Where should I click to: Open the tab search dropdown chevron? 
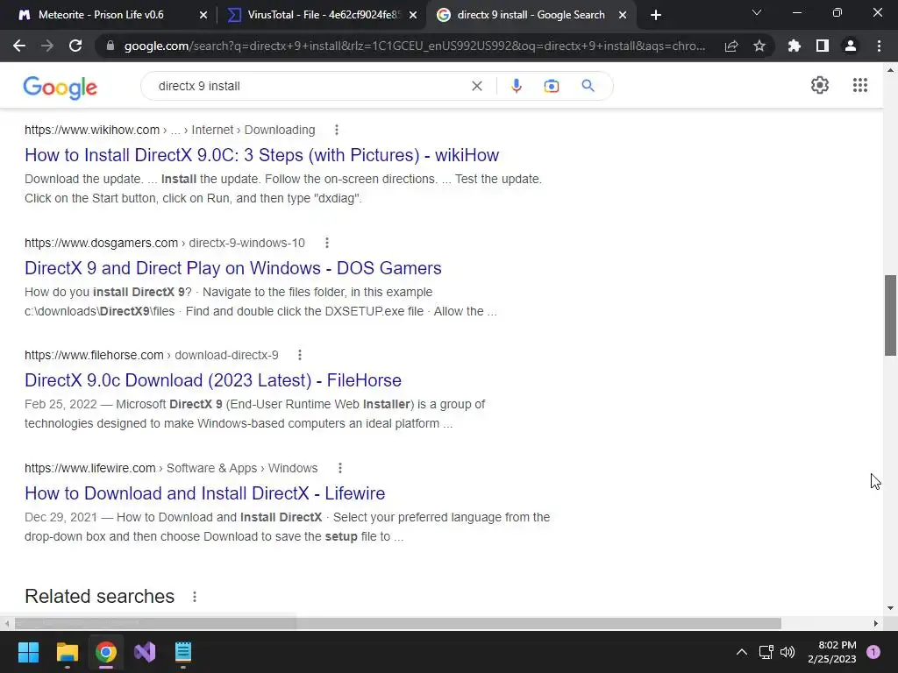click(x=757, y=12)
